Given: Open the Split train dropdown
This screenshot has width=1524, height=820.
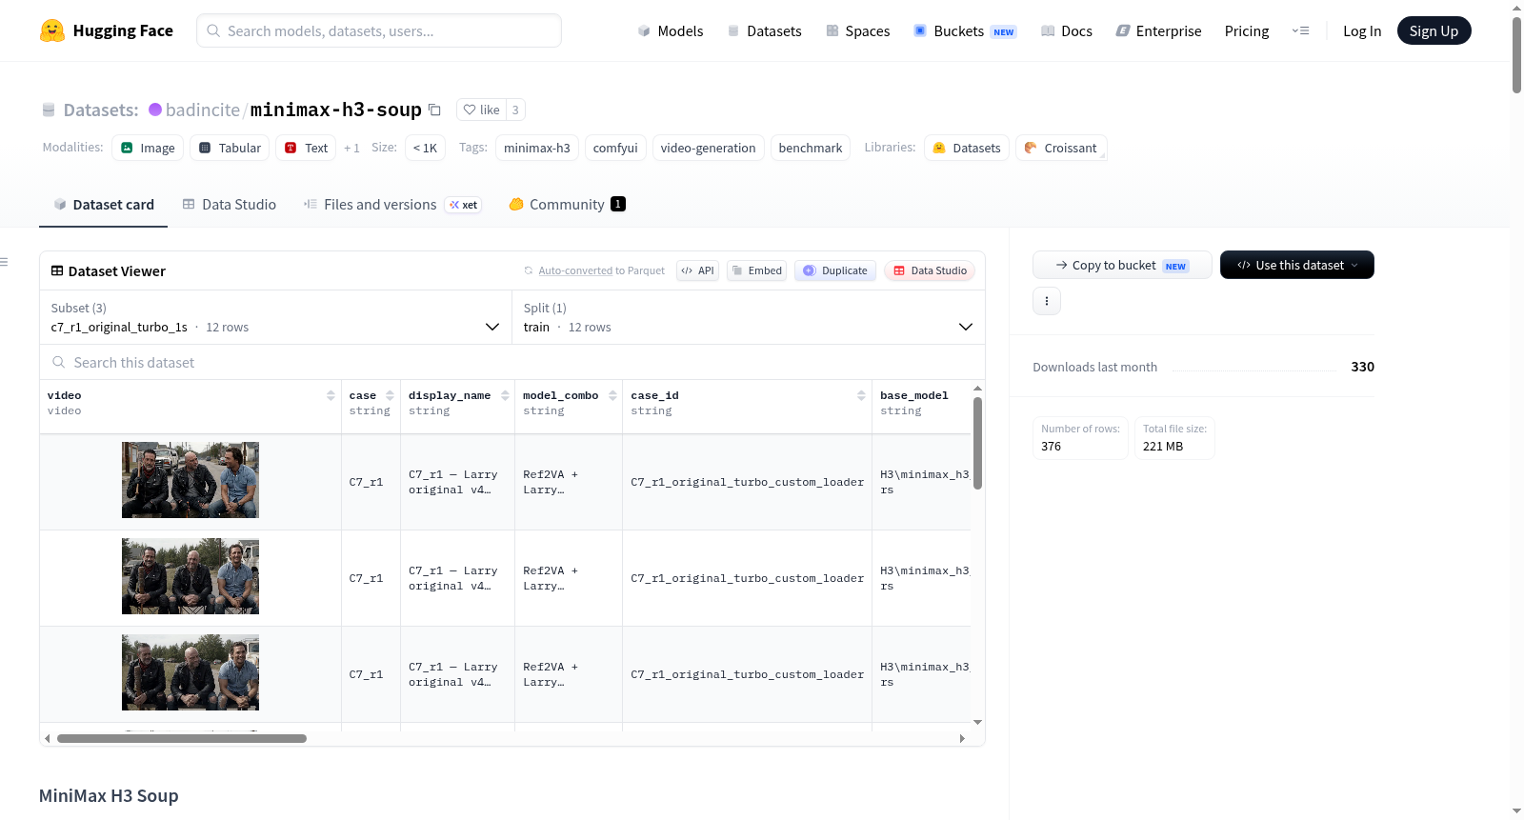Looking at the screenshot, I should point(749,317).
